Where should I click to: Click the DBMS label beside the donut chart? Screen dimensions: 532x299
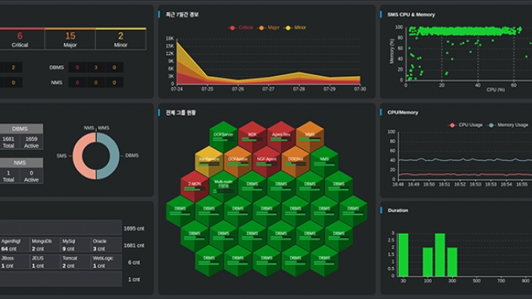pyautogui.click(x=132, y=155)
